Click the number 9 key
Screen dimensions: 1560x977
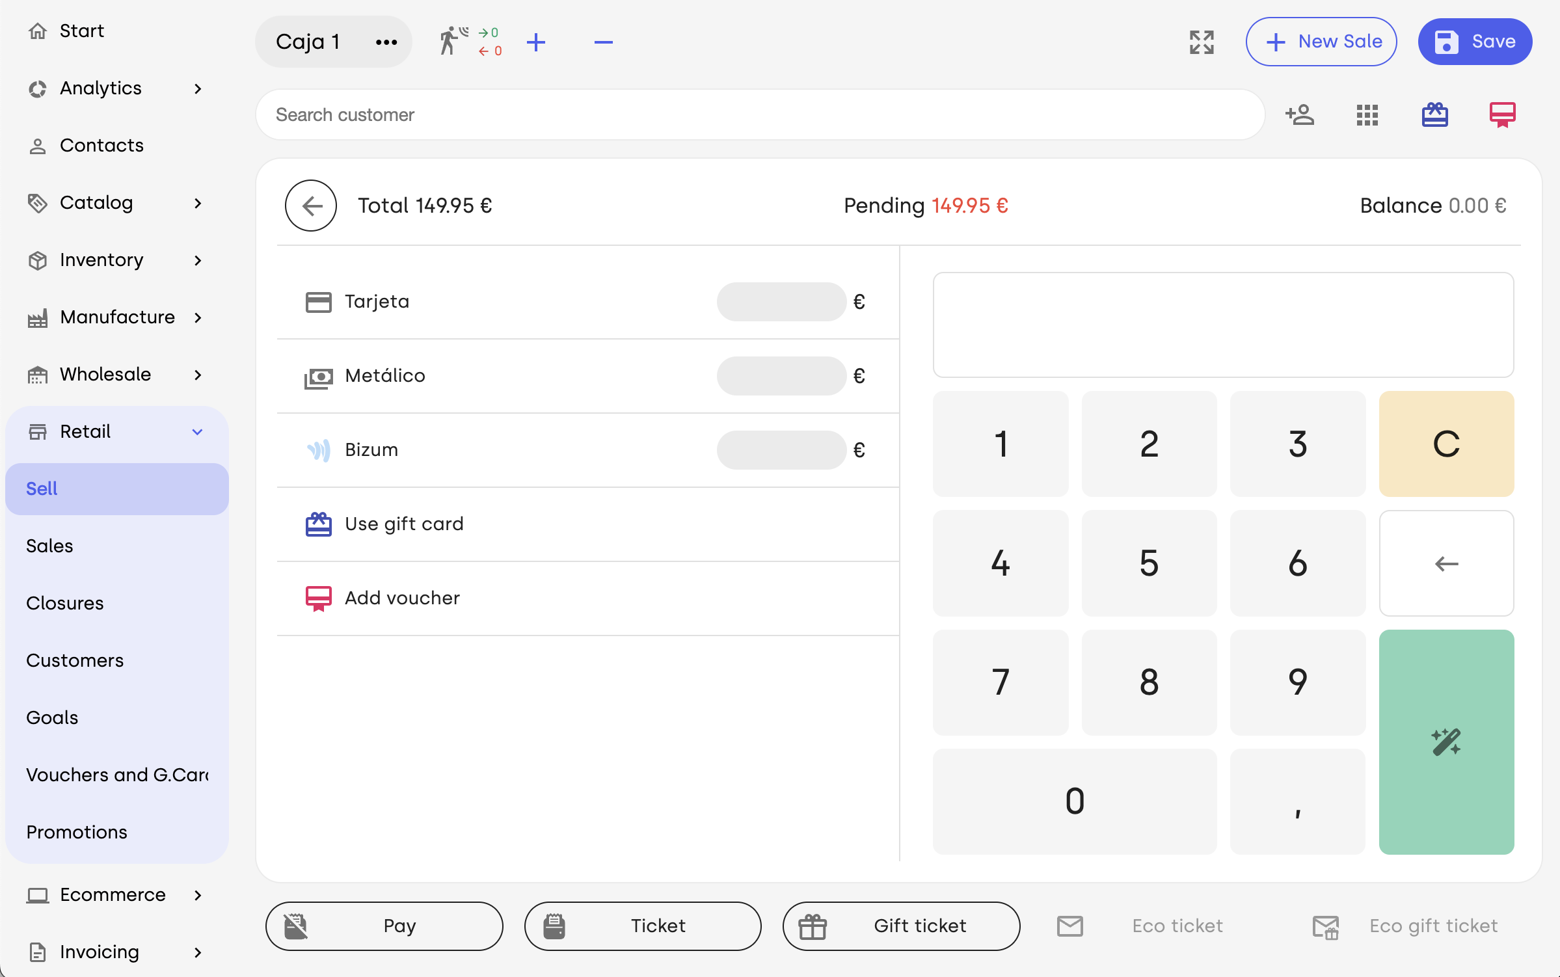tap(1298, 682)
